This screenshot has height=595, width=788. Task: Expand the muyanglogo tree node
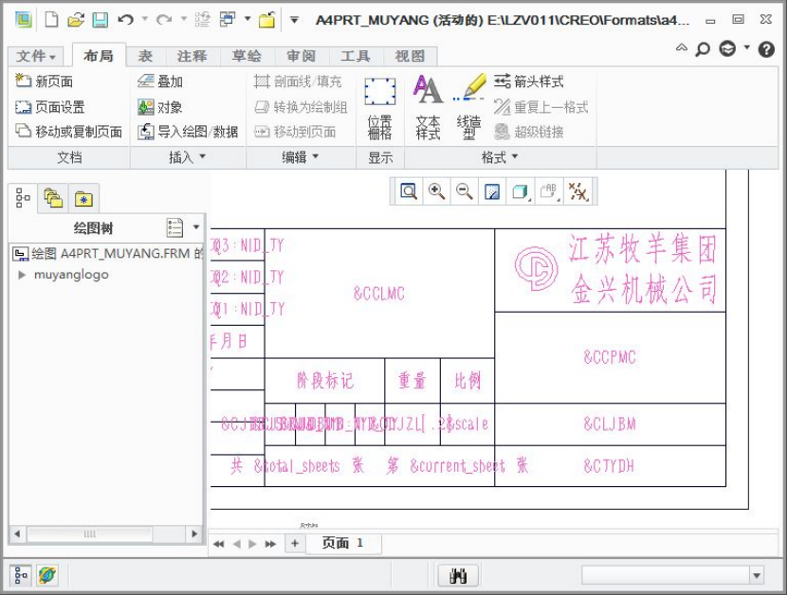pos(22,275)
